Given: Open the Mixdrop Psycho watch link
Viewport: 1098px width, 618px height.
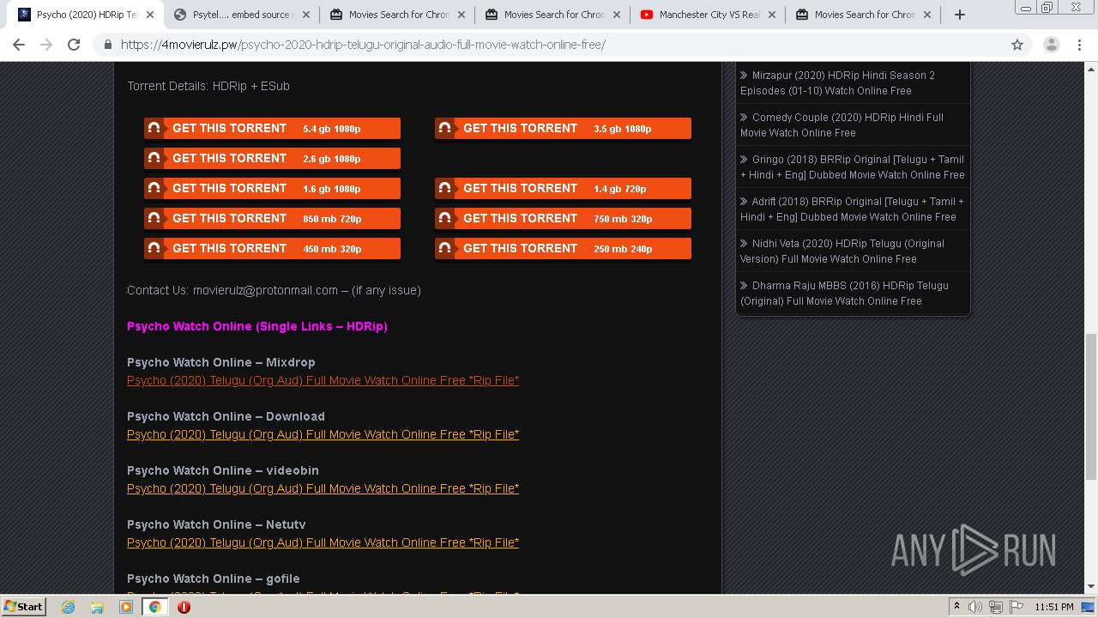Looking at the screenshot, I should click(323, 380).
